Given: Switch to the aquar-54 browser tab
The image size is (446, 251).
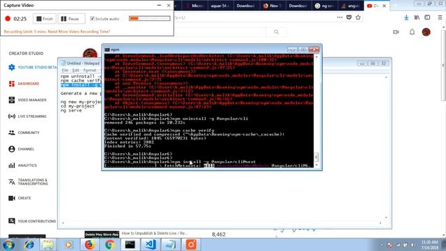Looking at the screenshot, I should tap(220, 6).
